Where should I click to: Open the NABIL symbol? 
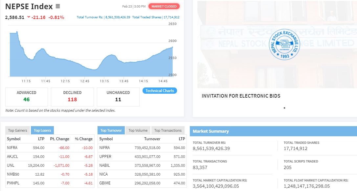104,165
